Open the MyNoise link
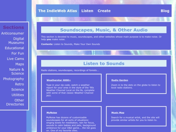 point(52,113)
